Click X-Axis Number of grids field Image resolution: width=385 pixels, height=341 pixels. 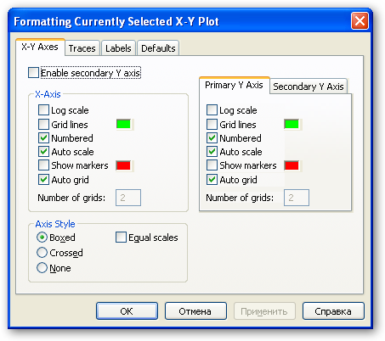point(128,198)
